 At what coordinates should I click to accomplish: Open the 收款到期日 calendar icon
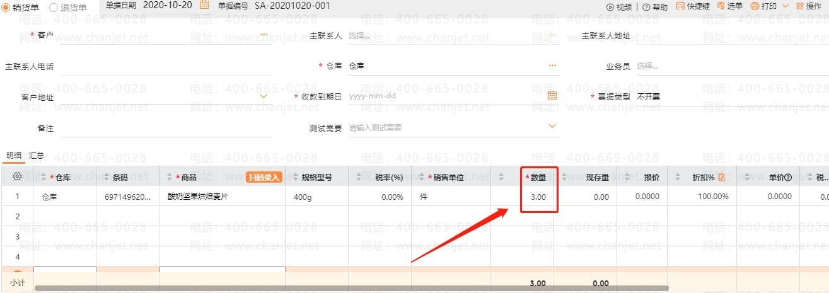(552, 95)
